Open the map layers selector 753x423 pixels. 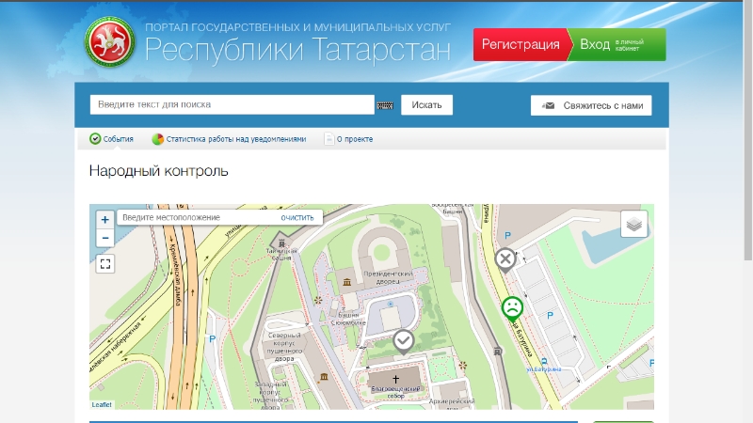click(633, 224)
